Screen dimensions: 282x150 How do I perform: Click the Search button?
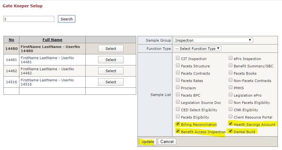(67, 19)
